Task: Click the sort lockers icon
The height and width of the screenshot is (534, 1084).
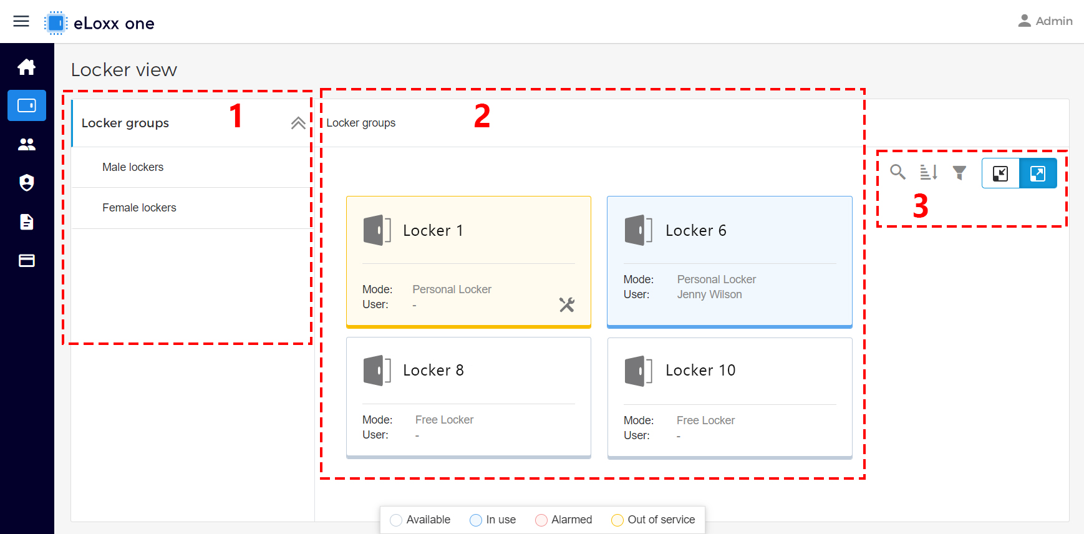Action: [929, 172]
